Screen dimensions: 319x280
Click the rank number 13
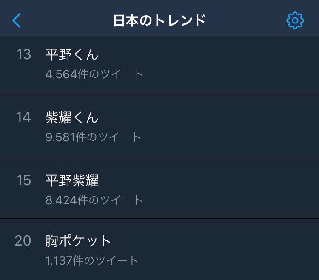pos(23,55)
